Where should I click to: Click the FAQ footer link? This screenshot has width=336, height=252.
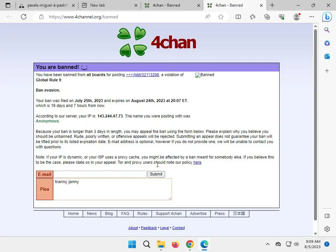[x=125, y=214]
